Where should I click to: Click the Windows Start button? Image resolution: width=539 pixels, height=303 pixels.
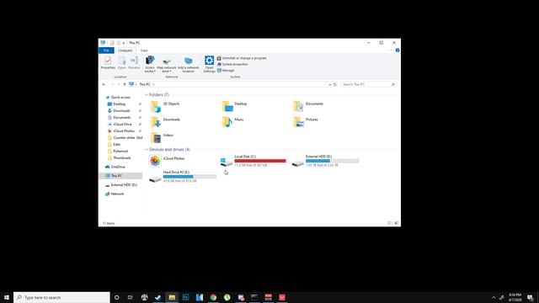point(7,297)
